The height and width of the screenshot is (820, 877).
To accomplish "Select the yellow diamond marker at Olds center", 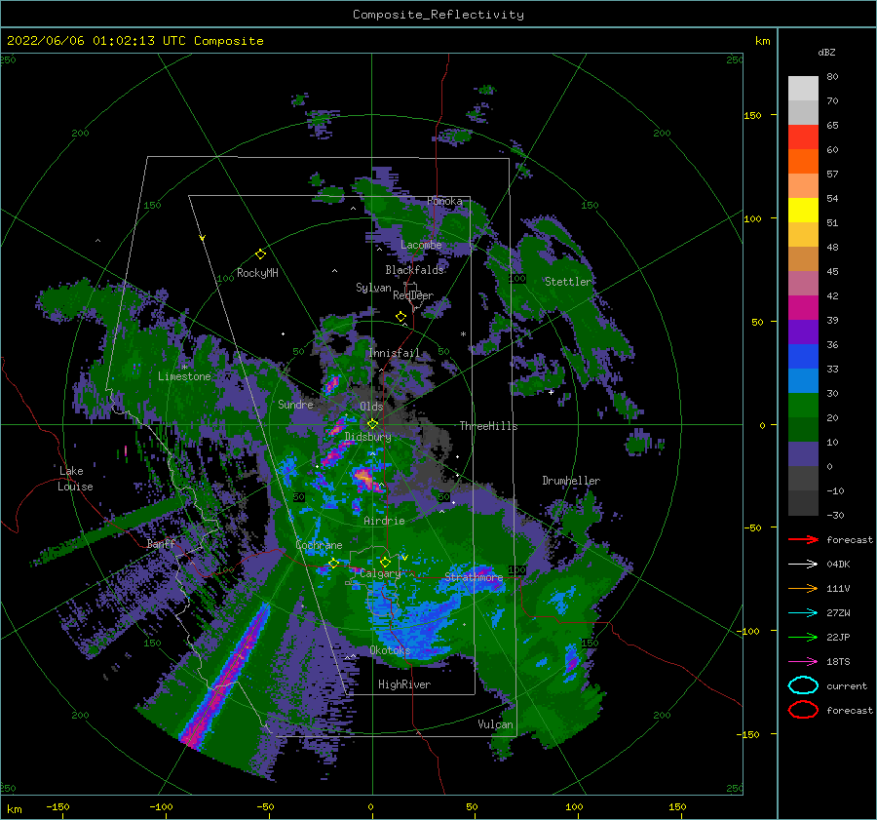I will [372, 424].
